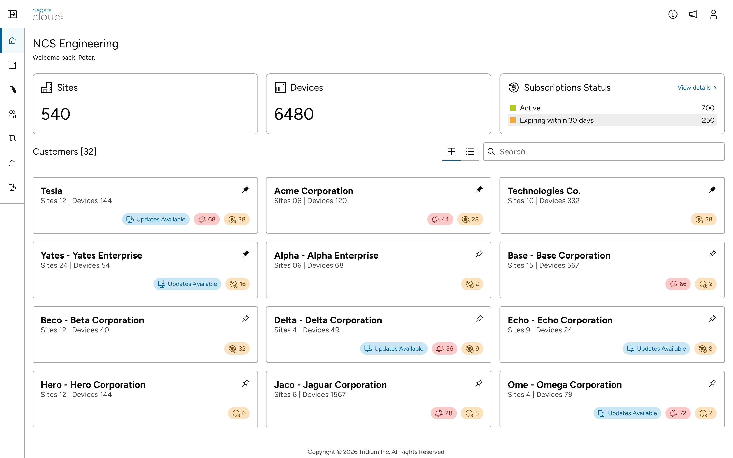Click Delta Corporation's 56 alarms badge

coord(444,349)
